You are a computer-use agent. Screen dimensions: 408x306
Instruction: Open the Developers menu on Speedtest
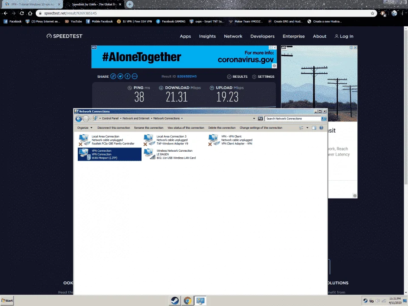262,36
